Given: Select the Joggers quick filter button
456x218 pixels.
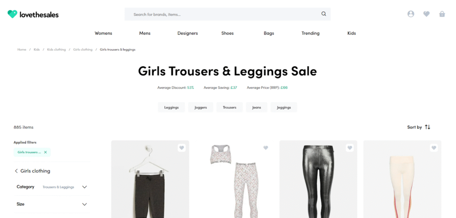Looking at the screenshot, I should pyautogui.click(x=201, y=107).
